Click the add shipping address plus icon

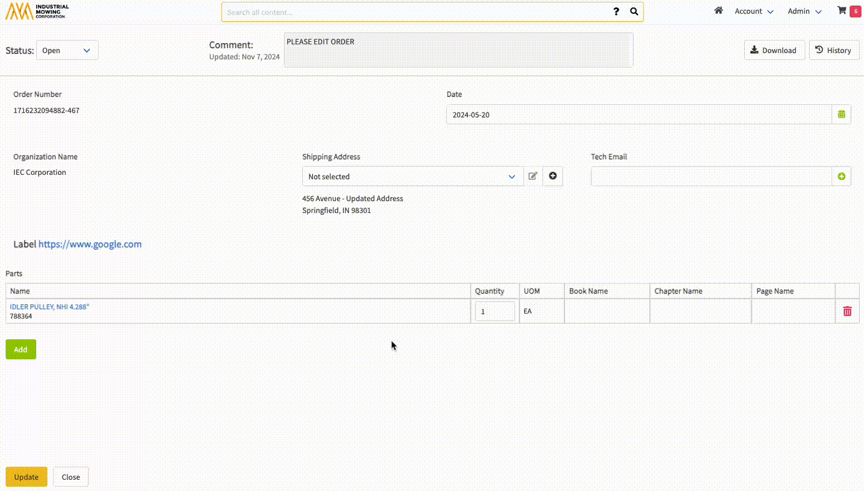click(552, 176)
